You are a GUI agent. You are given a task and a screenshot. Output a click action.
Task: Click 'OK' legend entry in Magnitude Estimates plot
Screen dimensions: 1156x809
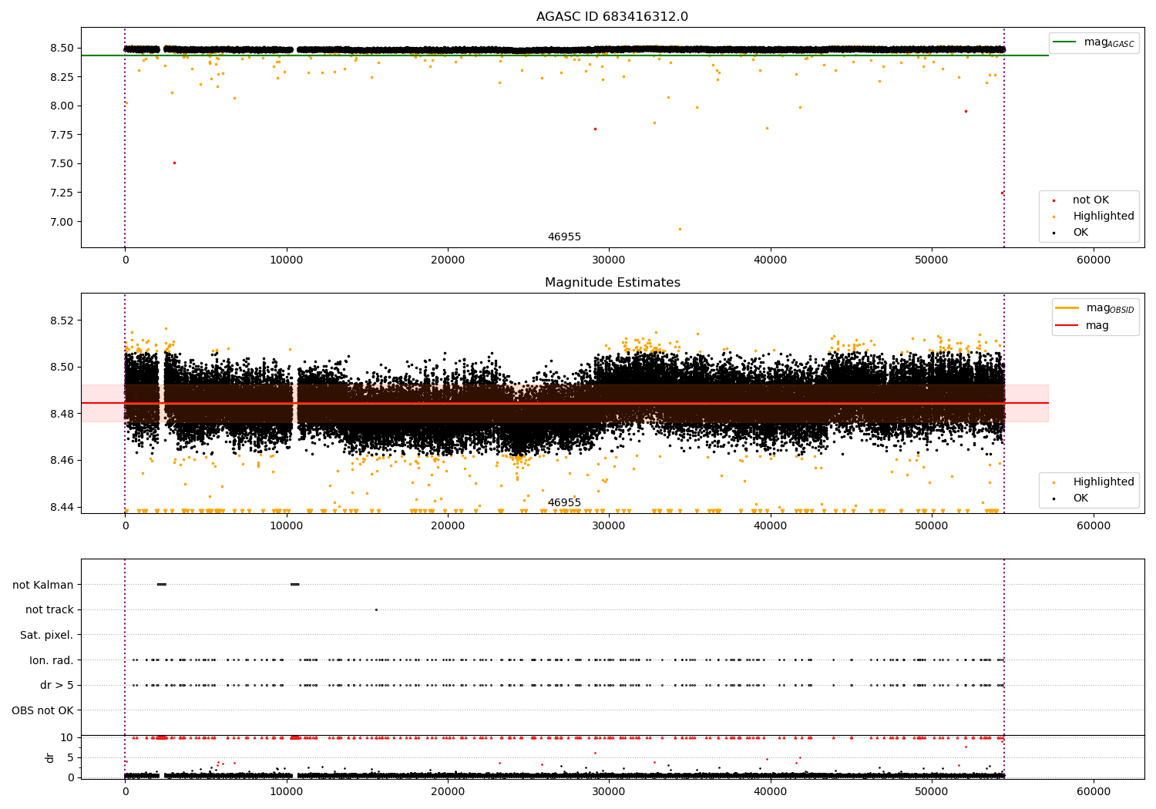tap(1080, 498)
